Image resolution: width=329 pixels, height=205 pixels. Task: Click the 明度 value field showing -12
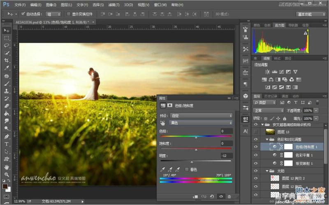[227, 156]
